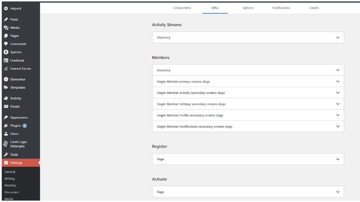Expand the Activity Streams Directory panel
The image size is (360, 202).
click(x=338, y=38)
